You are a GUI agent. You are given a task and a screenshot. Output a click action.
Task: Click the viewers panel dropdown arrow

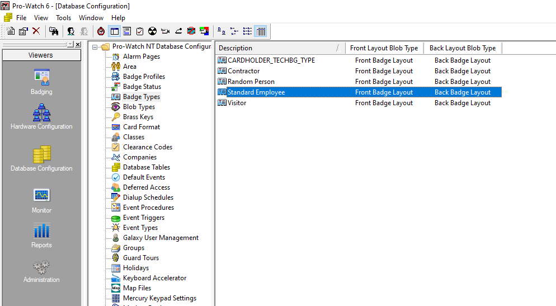pyautogui.click(x=70, y=44)
